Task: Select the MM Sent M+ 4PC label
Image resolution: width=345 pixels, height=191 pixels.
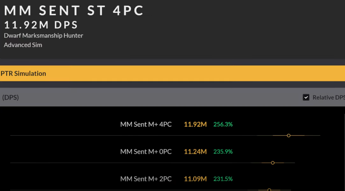Action: [146, 124]
